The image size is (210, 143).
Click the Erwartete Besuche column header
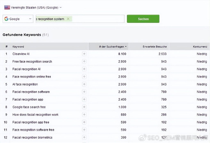point(154,46)
